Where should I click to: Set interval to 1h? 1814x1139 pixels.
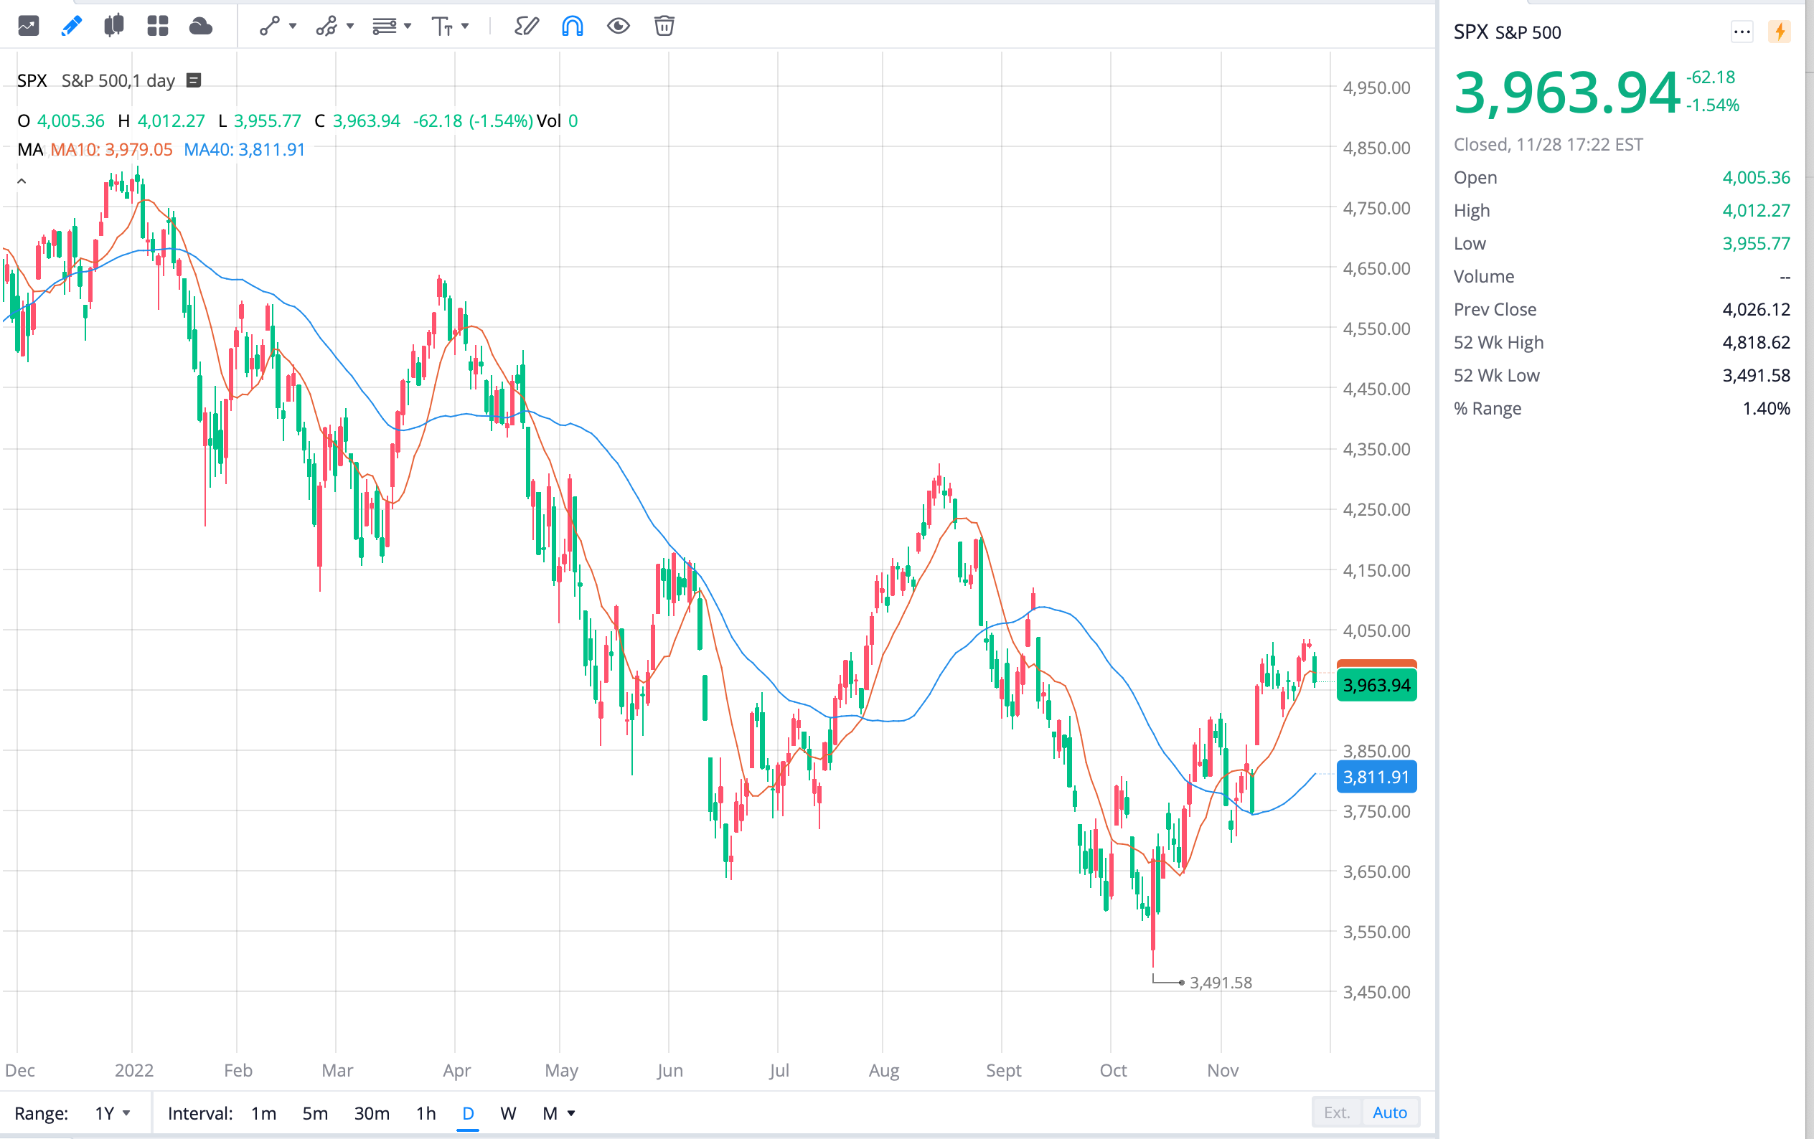[426, 1112]
